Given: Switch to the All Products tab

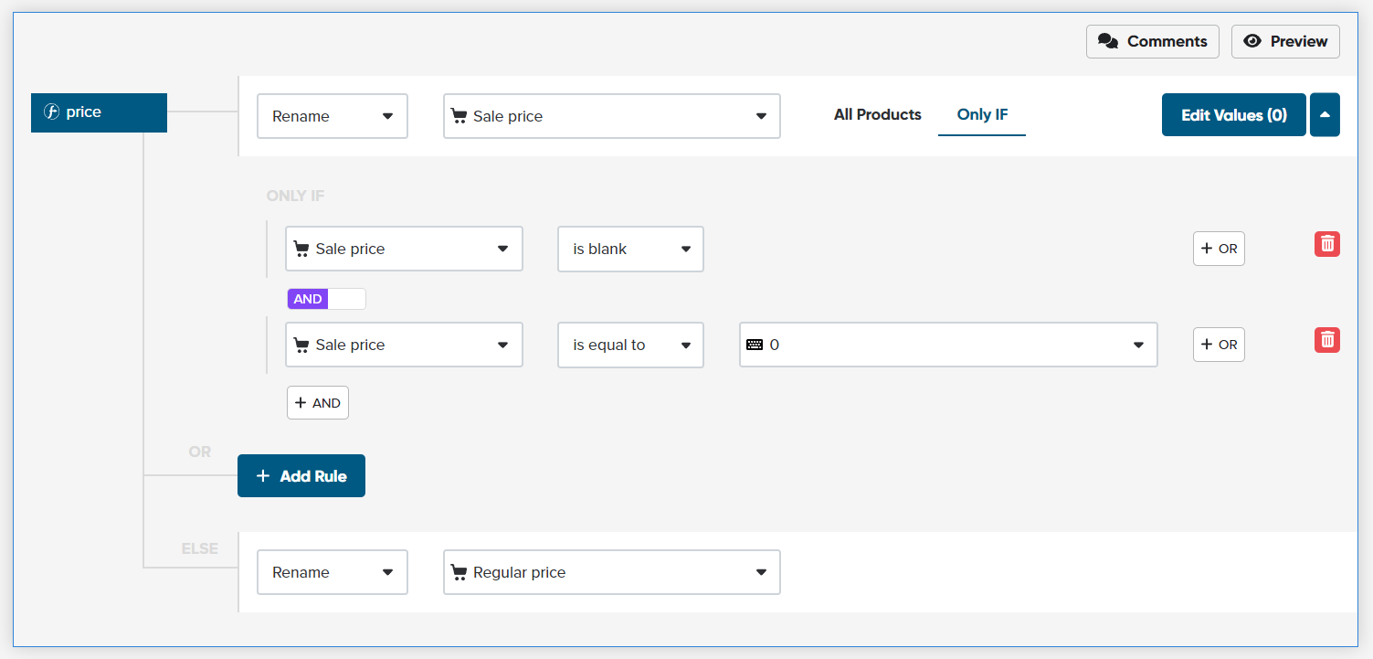Looking at the screenshot, I should coord(877,114).
